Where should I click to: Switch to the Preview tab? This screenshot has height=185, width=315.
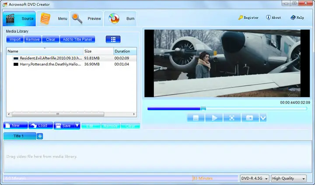pyautogui.click(x=86, y=19)
